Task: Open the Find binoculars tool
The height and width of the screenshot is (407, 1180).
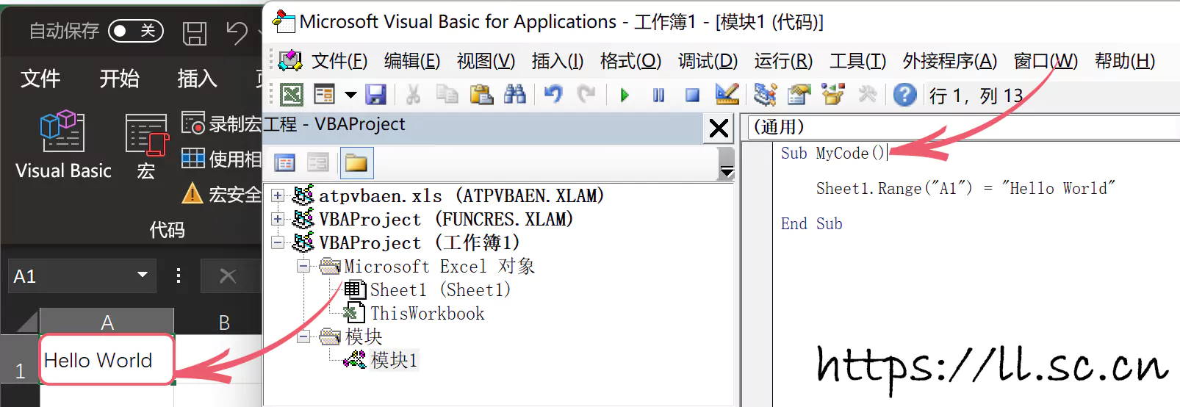Action: click(x=514, y=95)
